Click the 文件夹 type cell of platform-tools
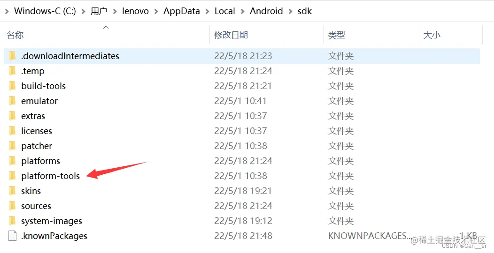This screenshot has width=494, height=253. pos(341,176)
